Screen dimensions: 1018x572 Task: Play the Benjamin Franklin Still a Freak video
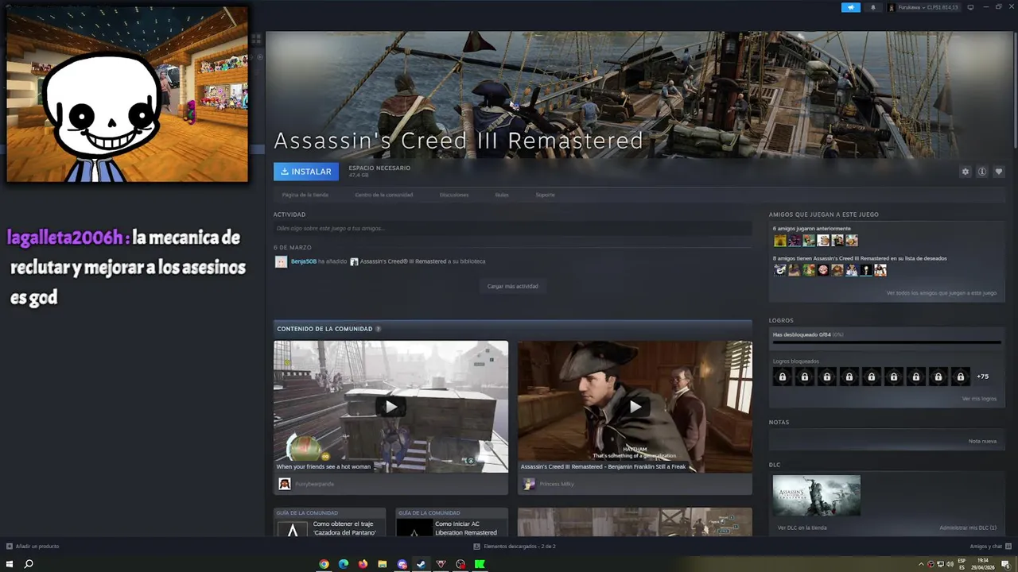[x=635, y=407]
